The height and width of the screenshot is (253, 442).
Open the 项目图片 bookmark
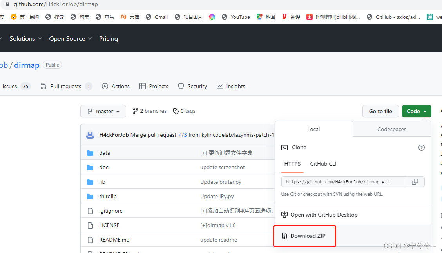[x=188, y=17]
